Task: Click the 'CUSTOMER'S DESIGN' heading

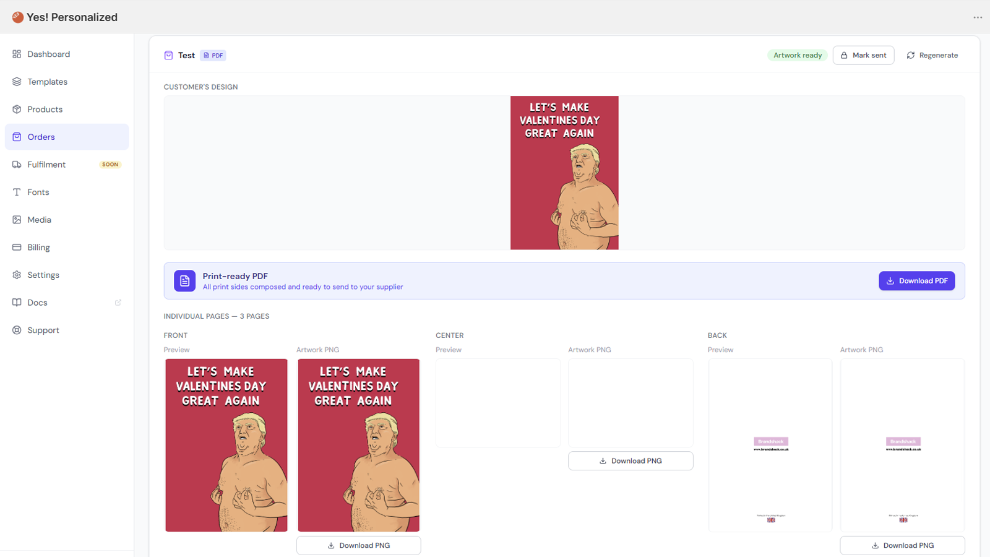Action: click(x=200, y=87)
